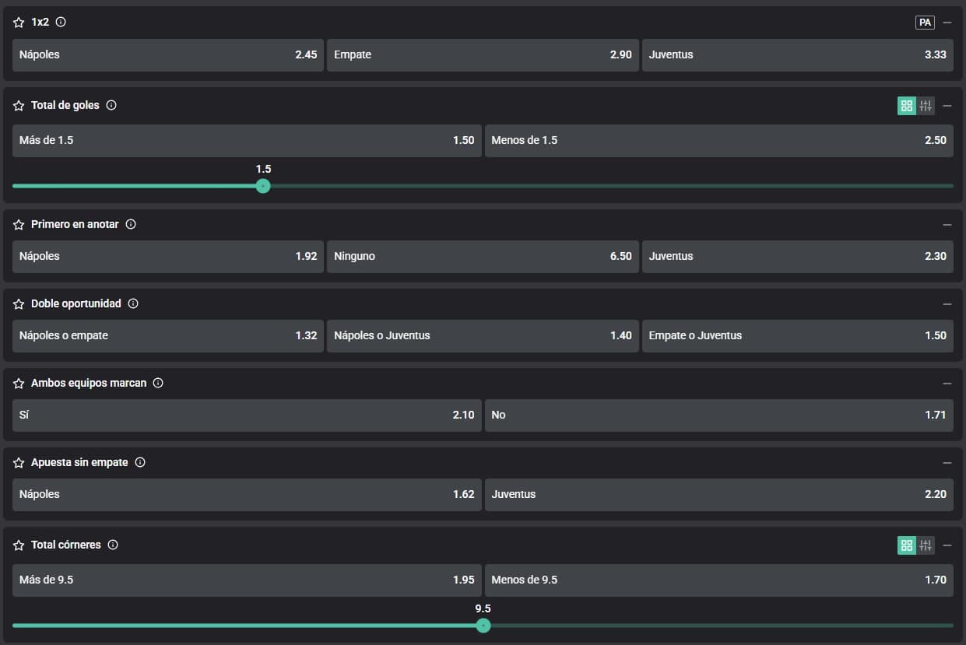Switch Total de goles to slider view
The height and width of the screenshot is (645, 966).
[x=926, y=106]
